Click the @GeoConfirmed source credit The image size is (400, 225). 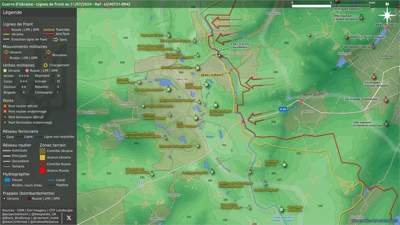(14, 222)
